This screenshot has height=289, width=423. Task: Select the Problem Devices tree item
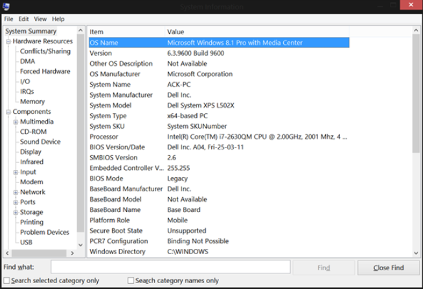pos(45,232)
